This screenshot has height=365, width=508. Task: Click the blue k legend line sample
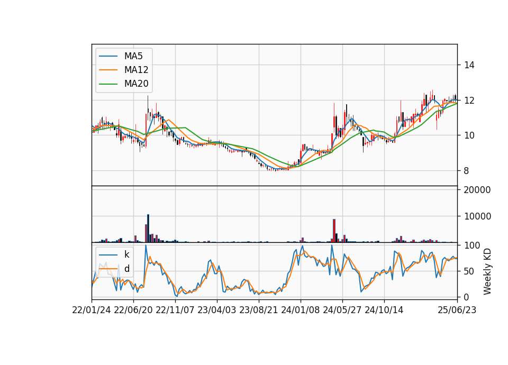[108, 255]
